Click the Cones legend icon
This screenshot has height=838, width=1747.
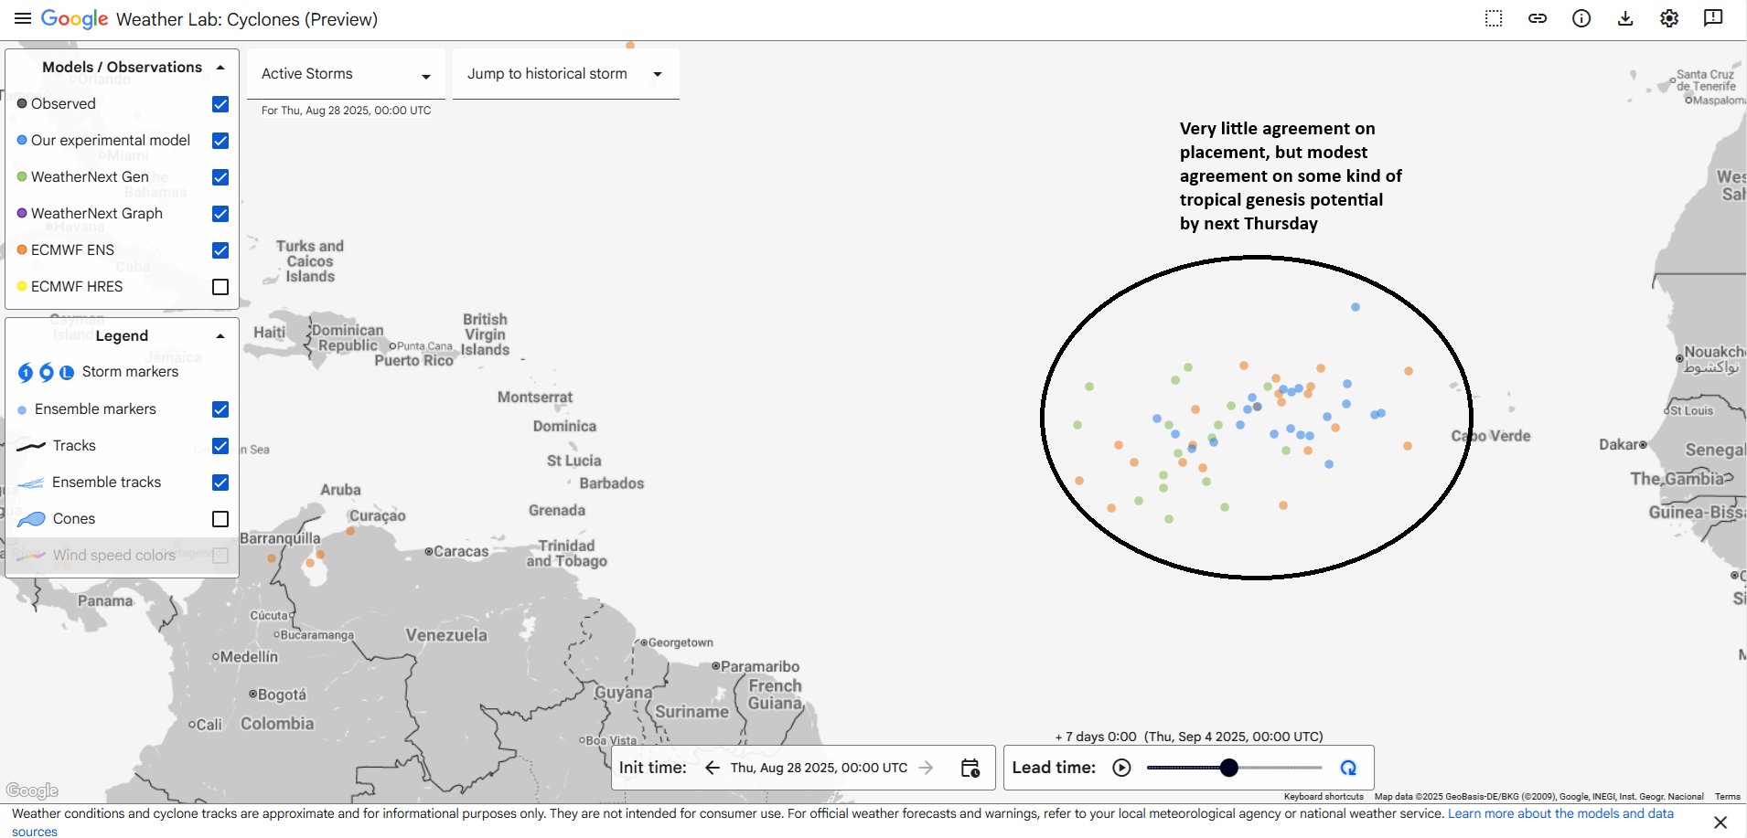31,519
